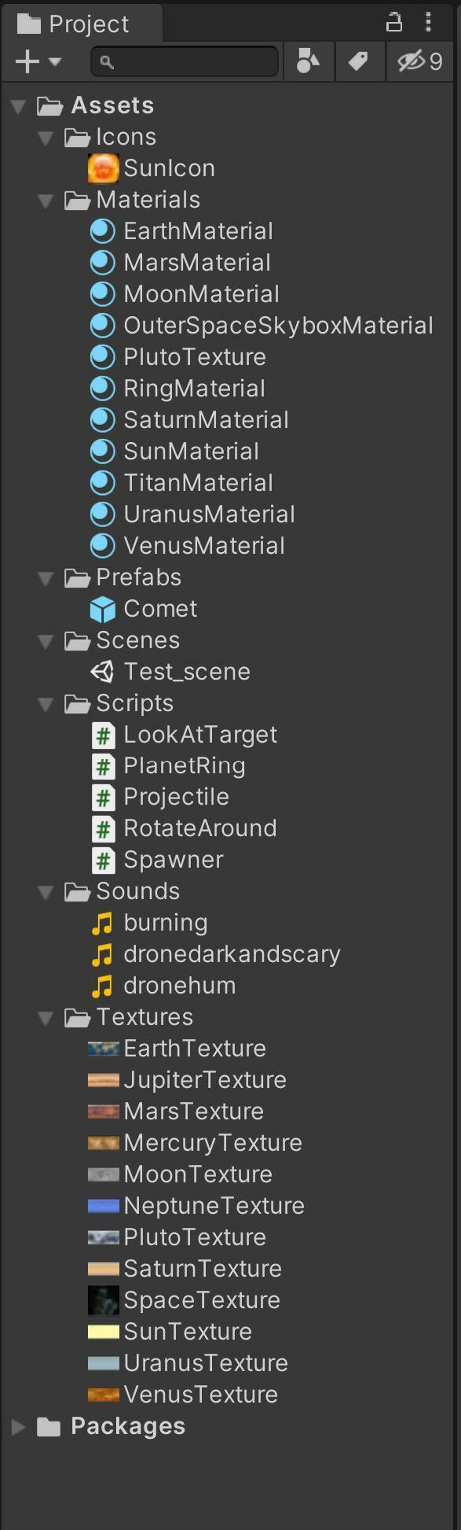461x1530 pixels.
Task: Click into the Project search field
Action: [x=185, y=61]
